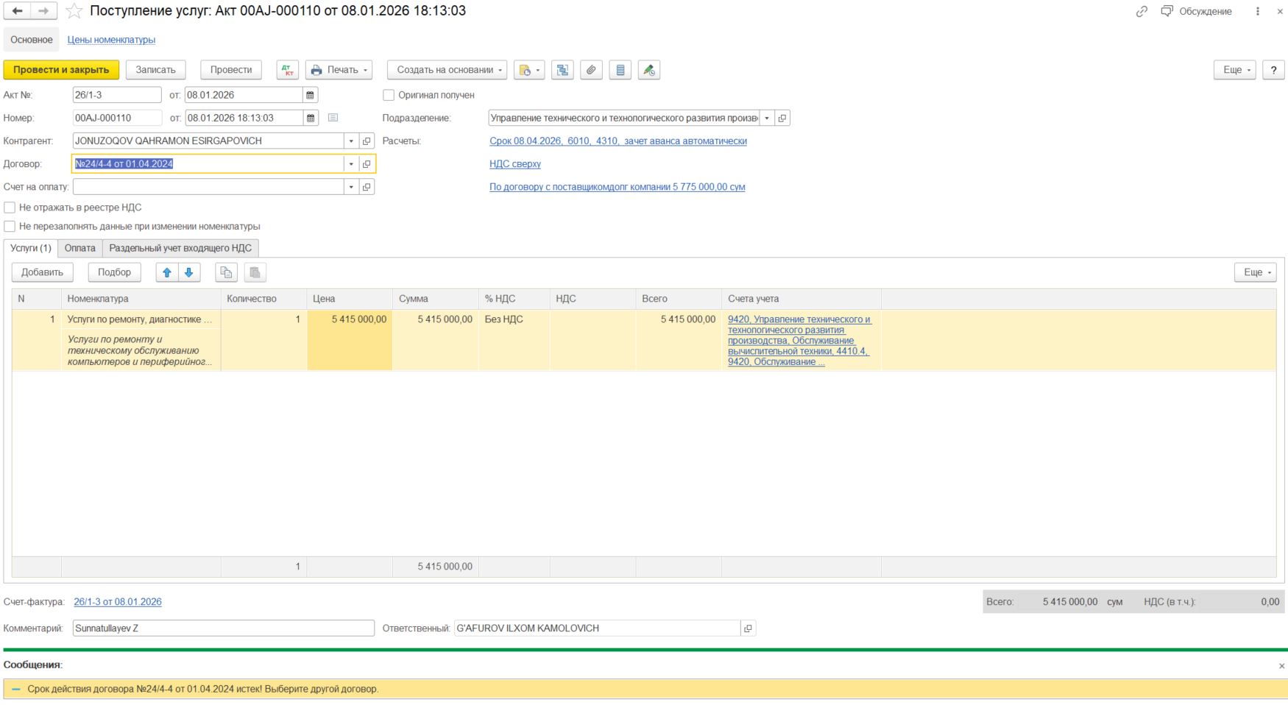
Task: Open the Подбор selection dialog
Action: [114, 272]
